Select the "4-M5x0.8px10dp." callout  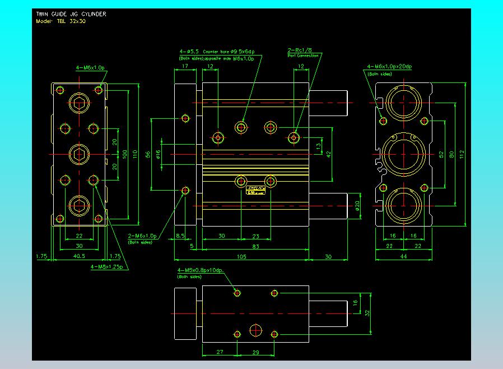(x=201, y=270)
